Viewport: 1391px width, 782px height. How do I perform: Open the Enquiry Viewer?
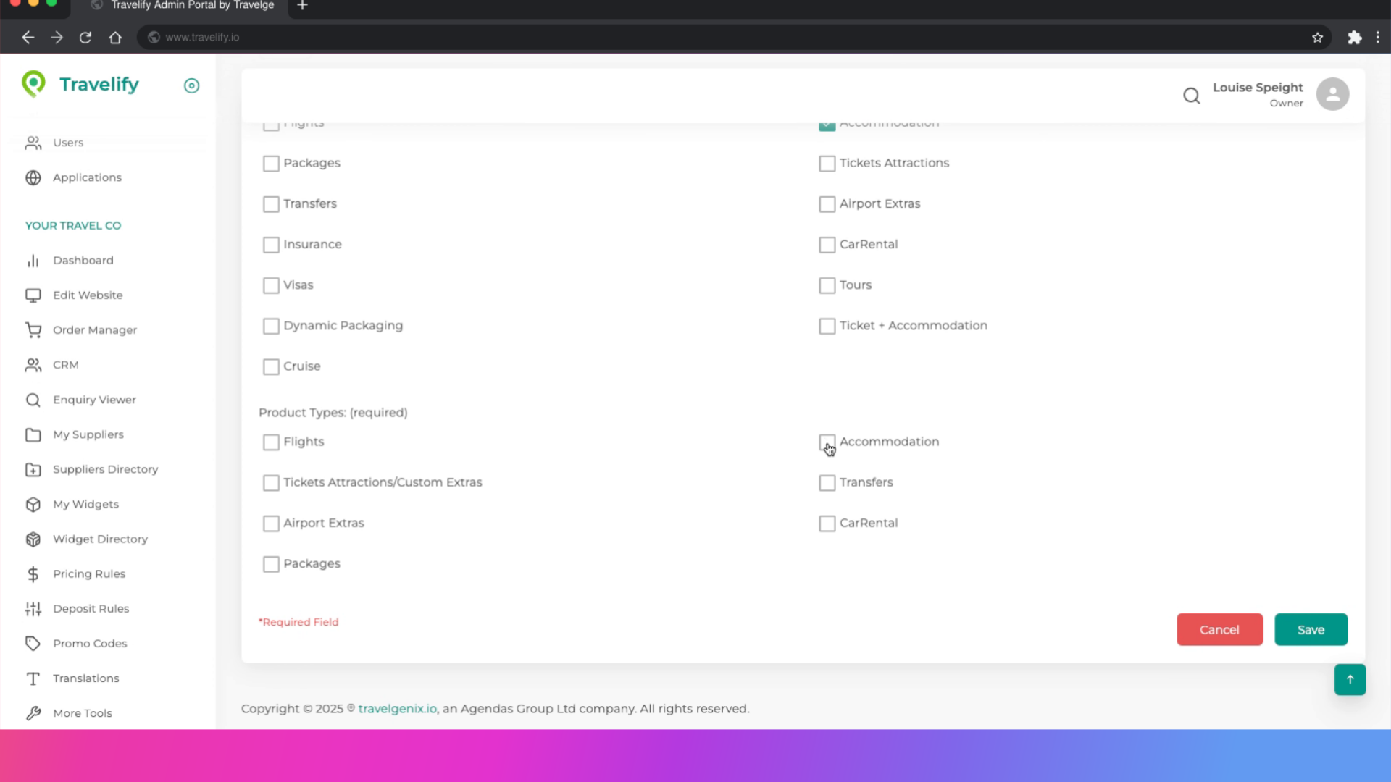tap(95, 399)
